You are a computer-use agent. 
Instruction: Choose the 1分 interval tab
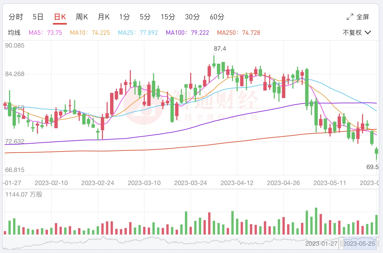coord(125,17)
